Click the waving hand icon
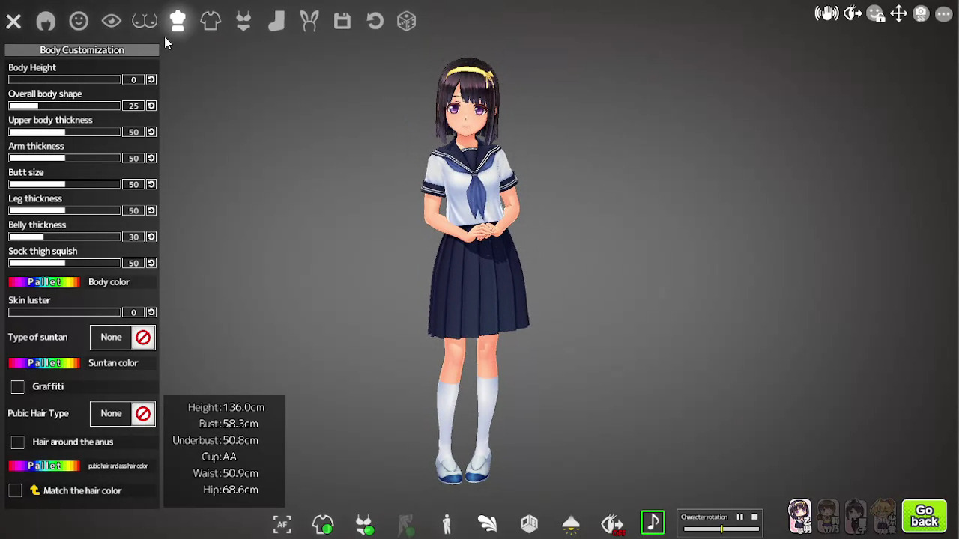This screenshot has height=539, width=959. click(x=826, y=13)
